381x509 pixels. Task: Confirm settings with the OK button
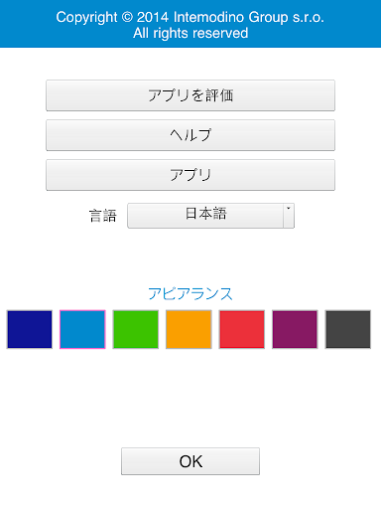point(190,461)
